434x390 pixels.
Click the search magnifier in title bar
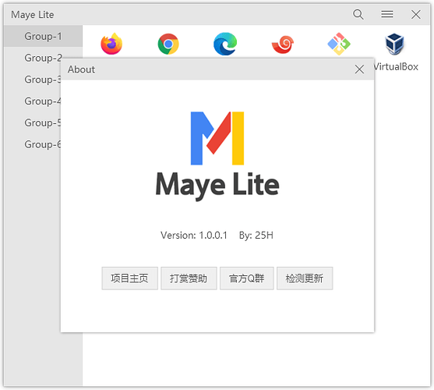click(358, 14)
